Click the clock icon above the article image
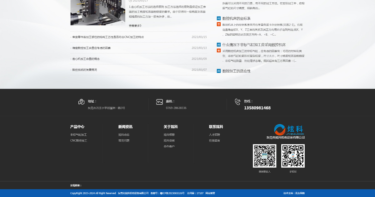 click(130, 1)
